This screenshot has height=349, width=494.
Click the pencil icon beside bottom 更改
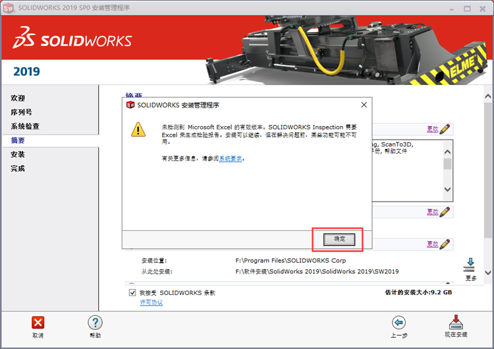click(445, 244)
